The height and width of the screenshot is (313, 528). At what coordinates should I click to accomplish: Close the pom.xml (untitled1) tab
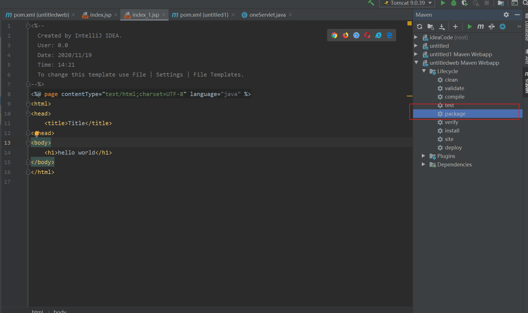point(233,15)
